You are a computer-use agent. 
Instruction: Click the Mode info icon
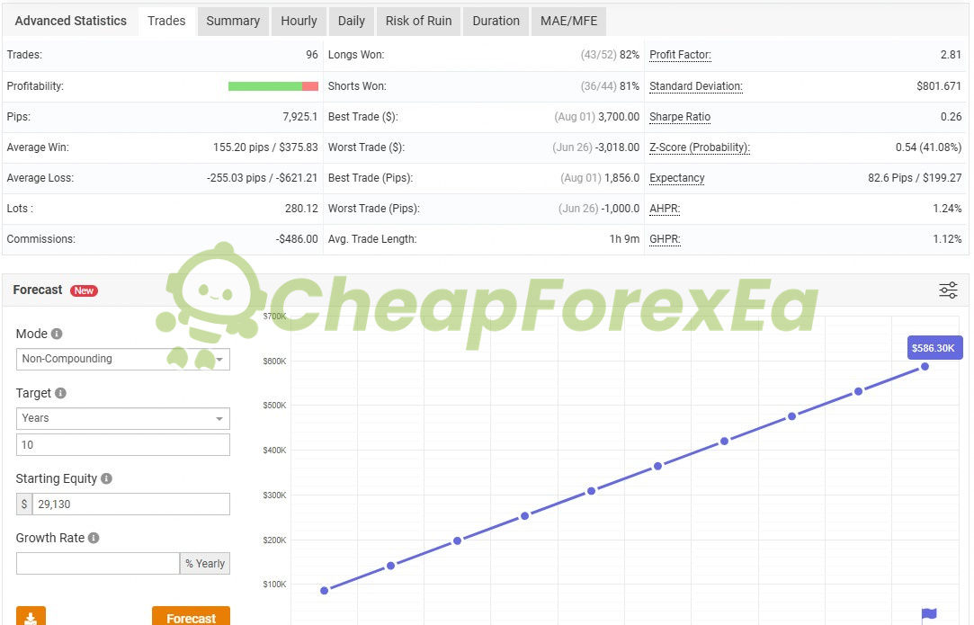57,334
